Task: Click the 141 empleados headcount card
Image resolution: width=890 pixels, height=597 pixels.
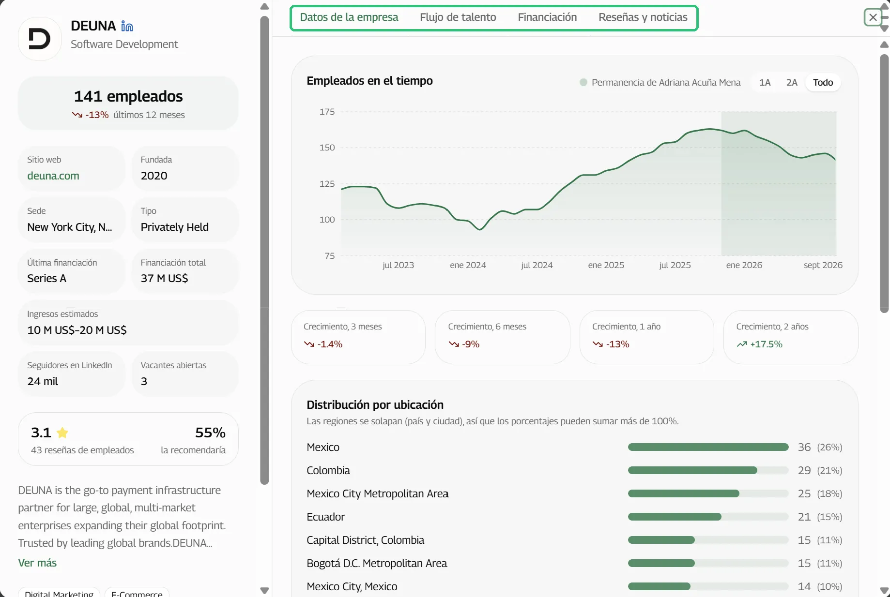Action: click(x=128, y=103)
